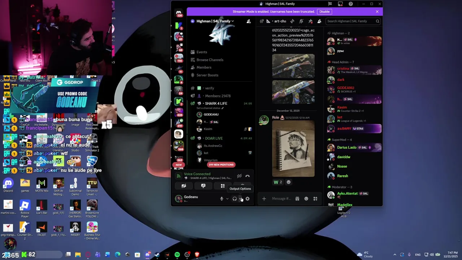This screenshot has width=462, height=260.
Task: Open server with 114 badge in server list
Action: coord(179,57)
